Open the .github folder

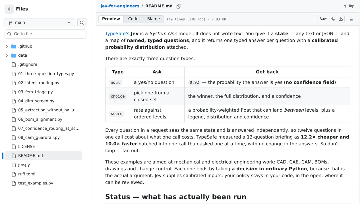(25, 46)
